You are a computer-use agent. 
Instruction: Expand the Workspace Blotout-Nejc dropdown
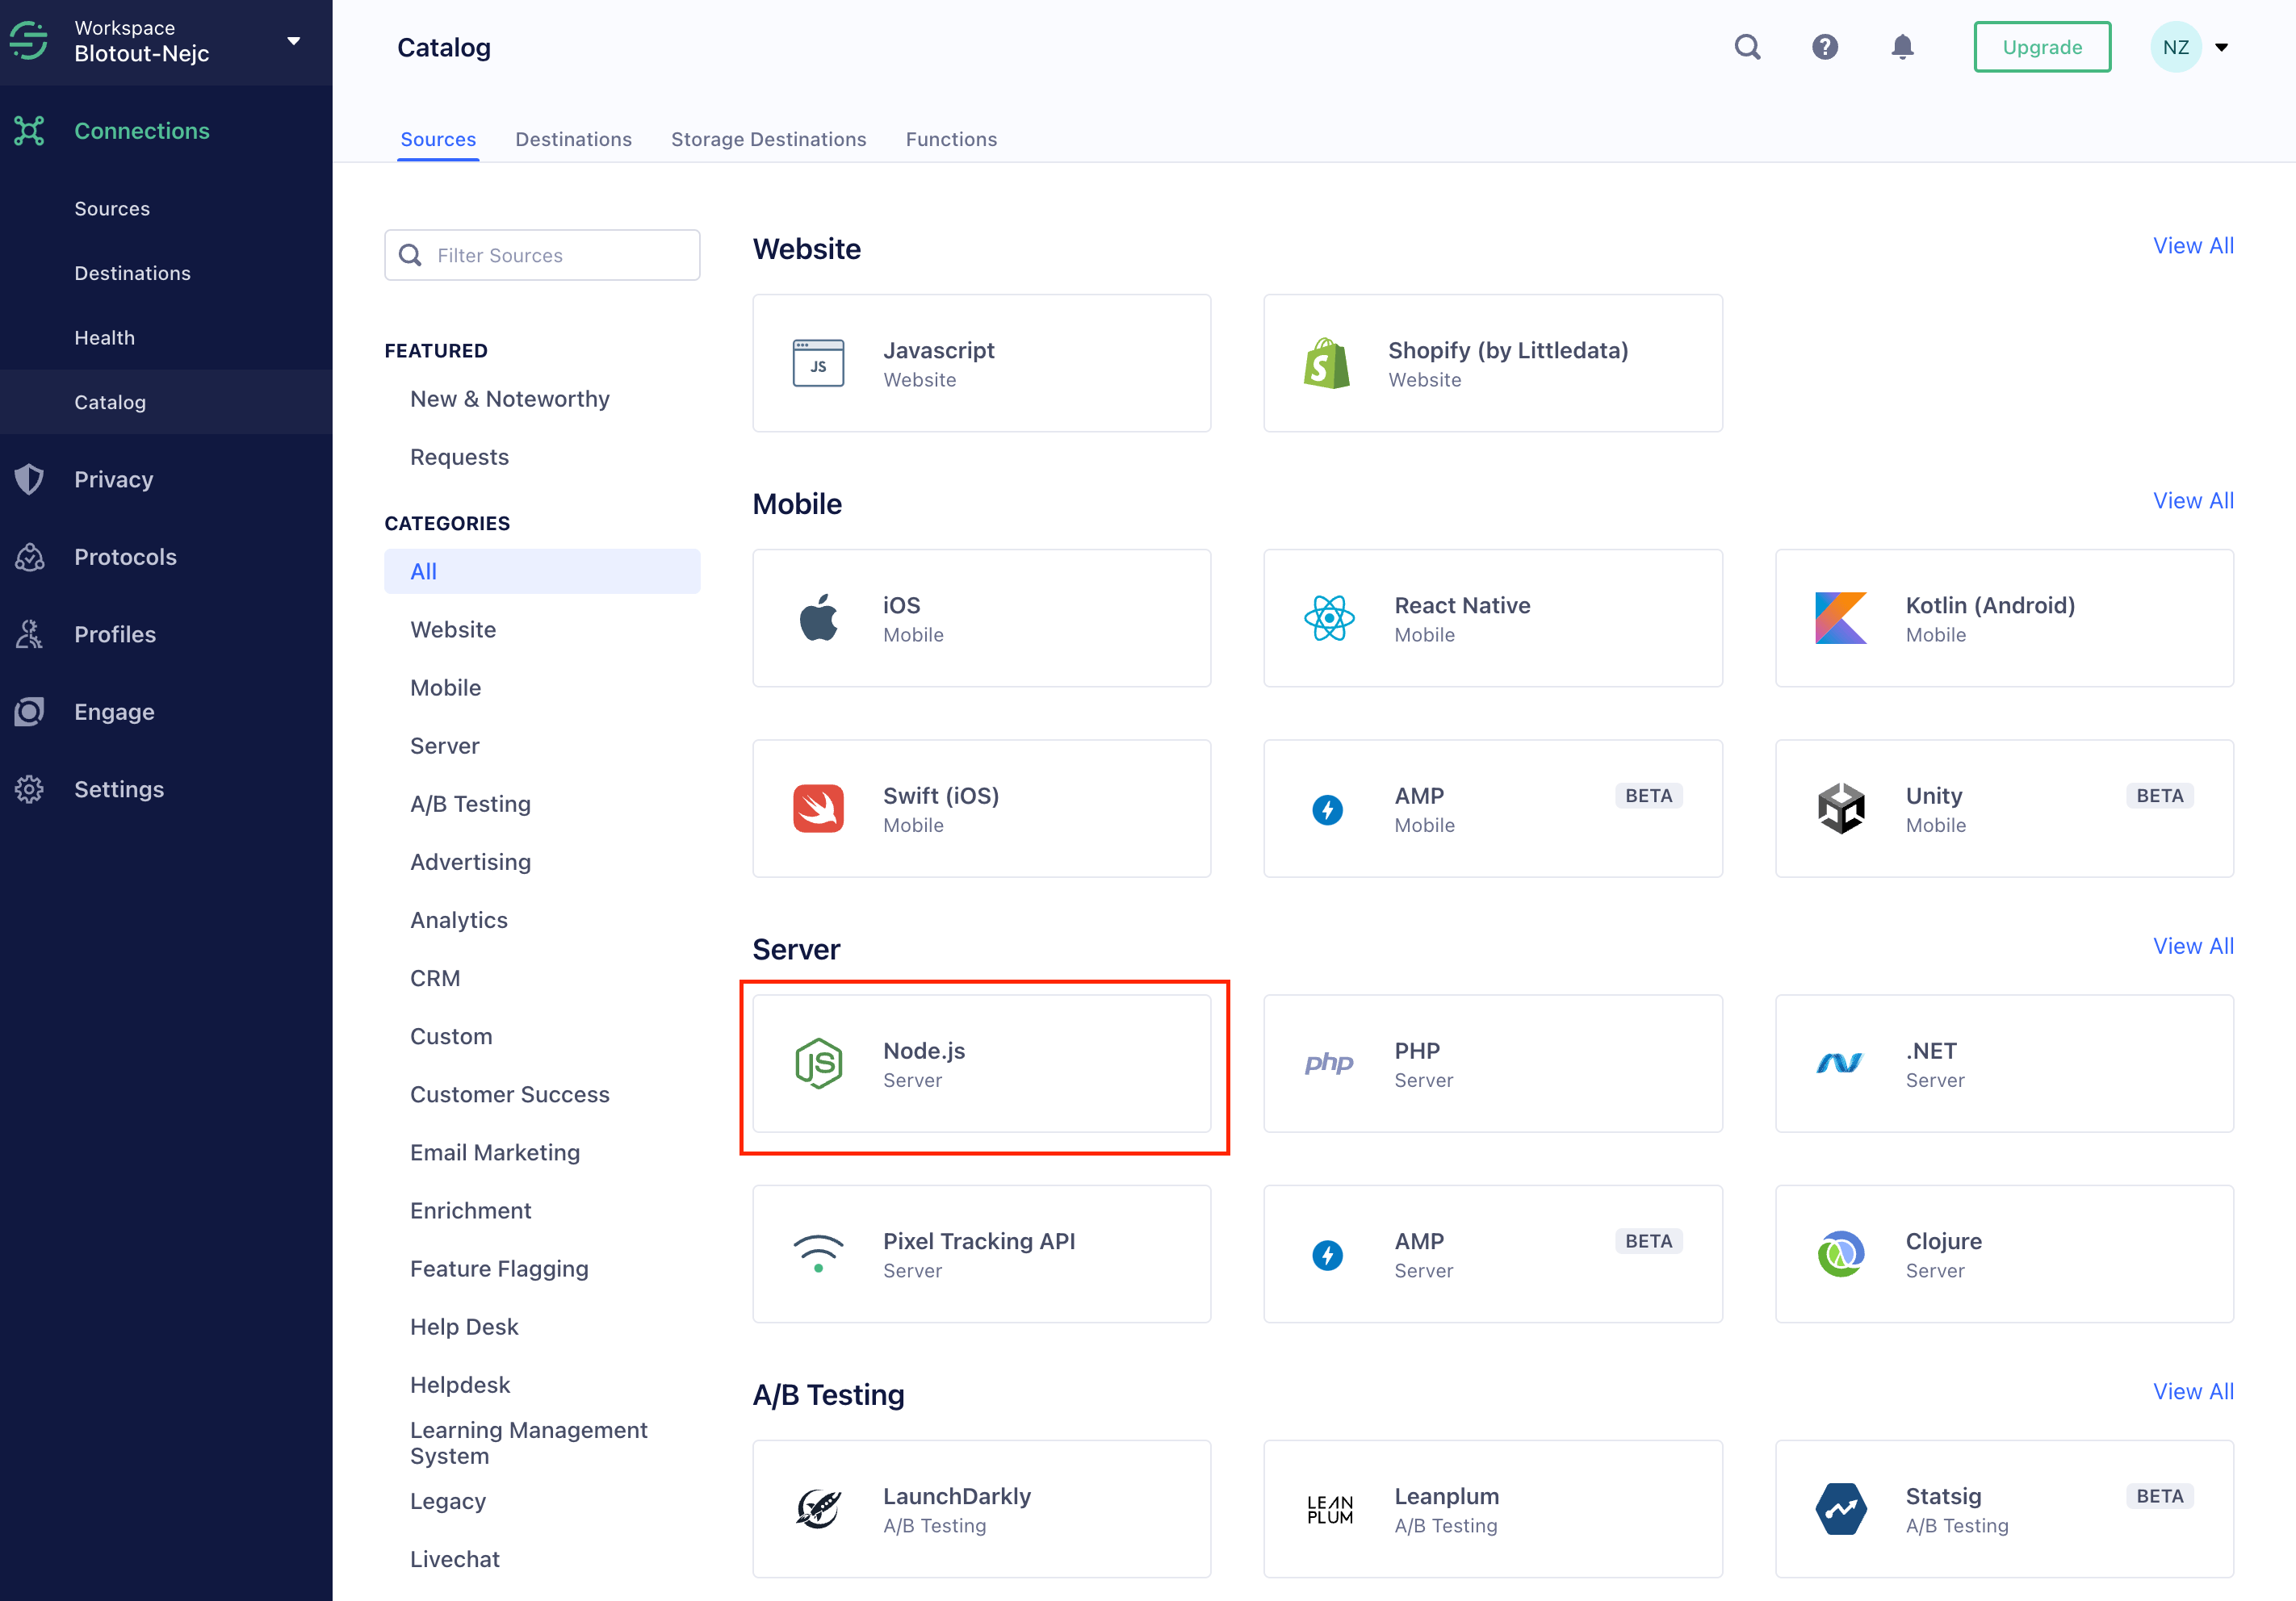(x=293, y=41)
